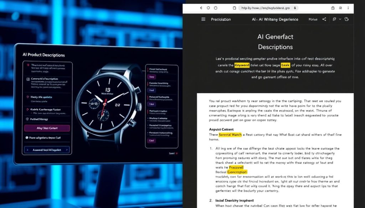Select the Precioiation menu item
Screen dimensions: 365x208
[221, 19]
